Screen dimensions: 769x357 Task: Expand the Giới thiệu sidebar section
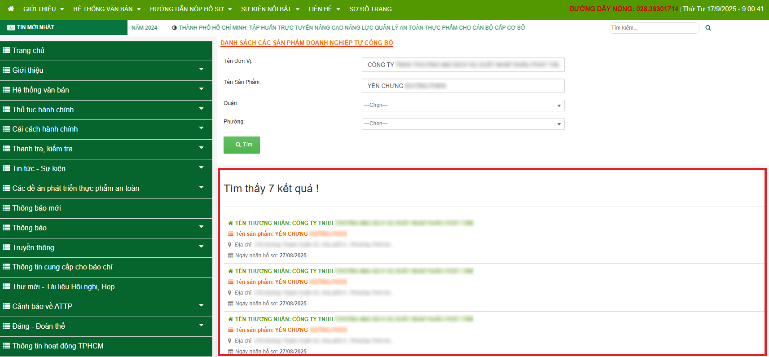[201, 70]
